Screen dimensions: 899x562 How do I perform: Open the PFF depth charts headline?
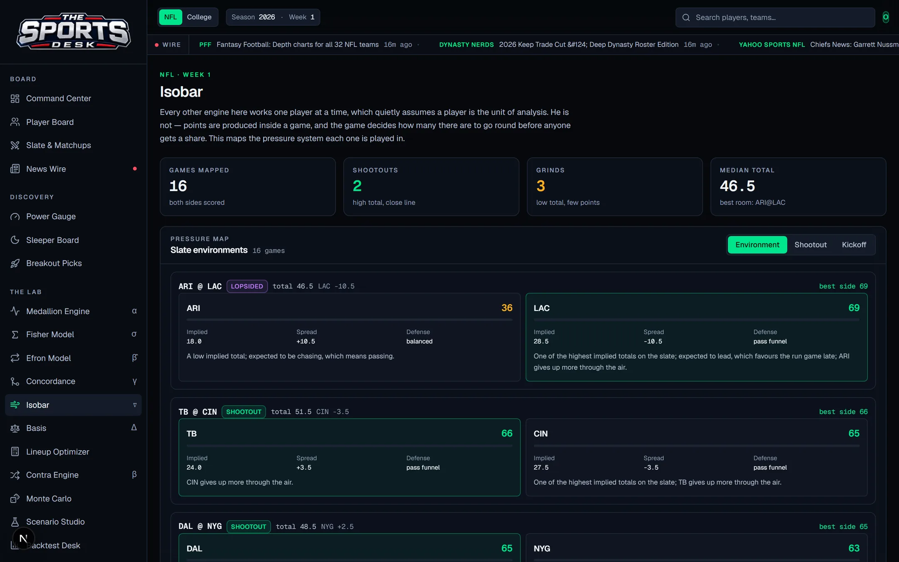coord(298,45)
